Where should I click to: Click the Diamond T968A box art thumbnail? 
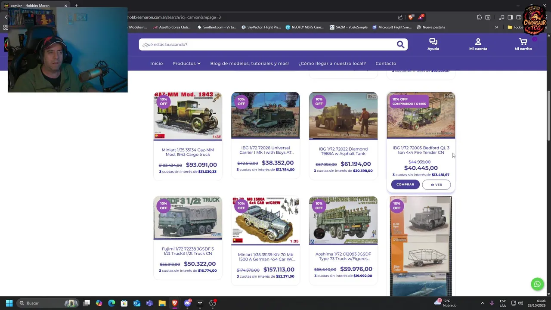(343, 116)
